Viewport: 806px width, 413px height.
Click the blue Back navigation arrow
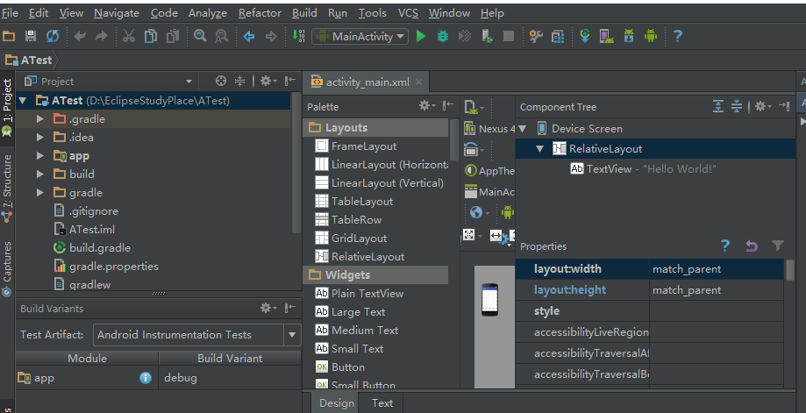(249, 36)
